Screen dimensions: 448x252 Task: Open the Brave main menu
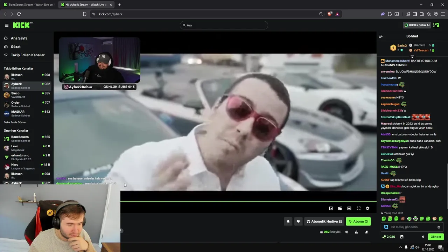pyautogui.click(x=443, y=14)
